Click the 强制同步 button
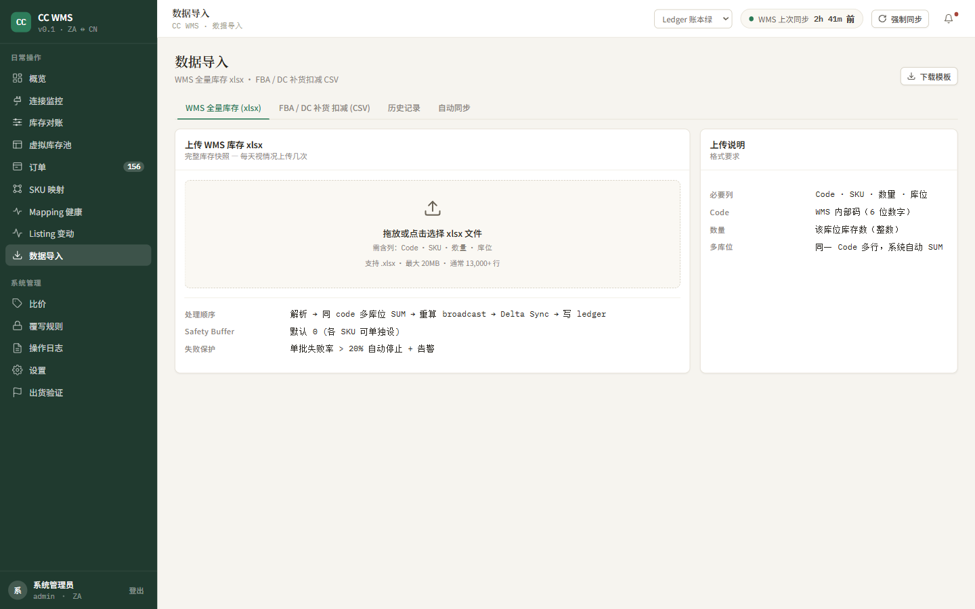 click(x=900, y=19)
